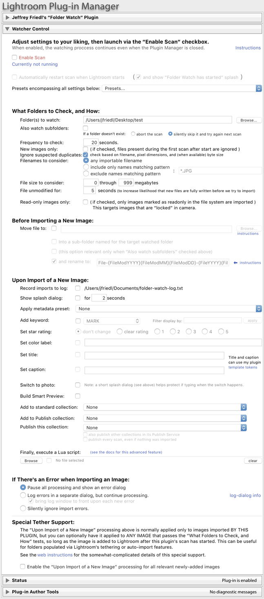Select 1 star rating
The image size is (264, 599).
[157, 332]
